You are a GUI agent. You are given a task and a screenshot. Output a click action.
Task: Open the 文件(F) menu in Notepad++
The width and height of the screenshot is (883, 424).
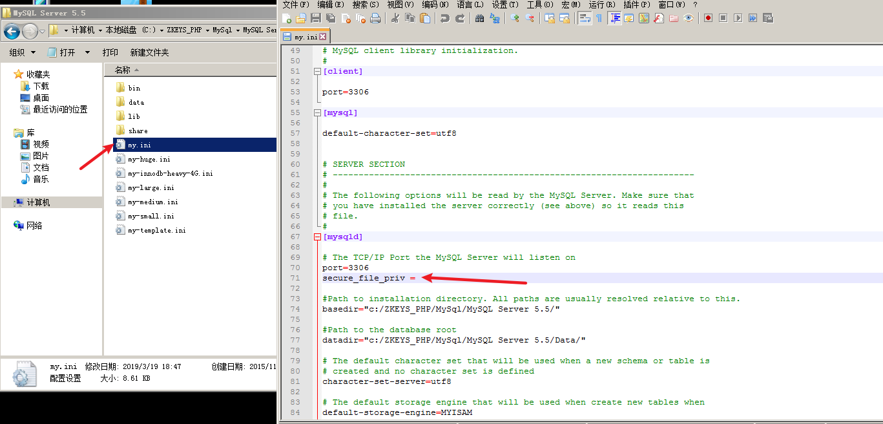point(296,5)
